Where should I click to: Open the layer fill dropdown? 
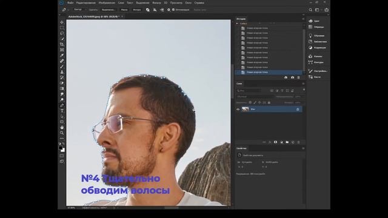coord(298,102)
